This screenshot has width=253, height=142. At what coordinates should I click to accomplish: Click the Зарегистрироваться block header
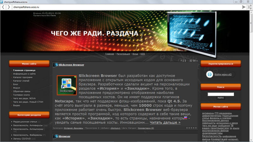coord(220,64)
